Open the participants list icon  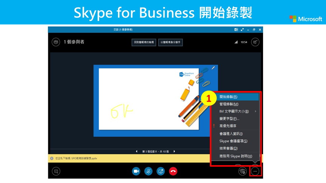56,42
